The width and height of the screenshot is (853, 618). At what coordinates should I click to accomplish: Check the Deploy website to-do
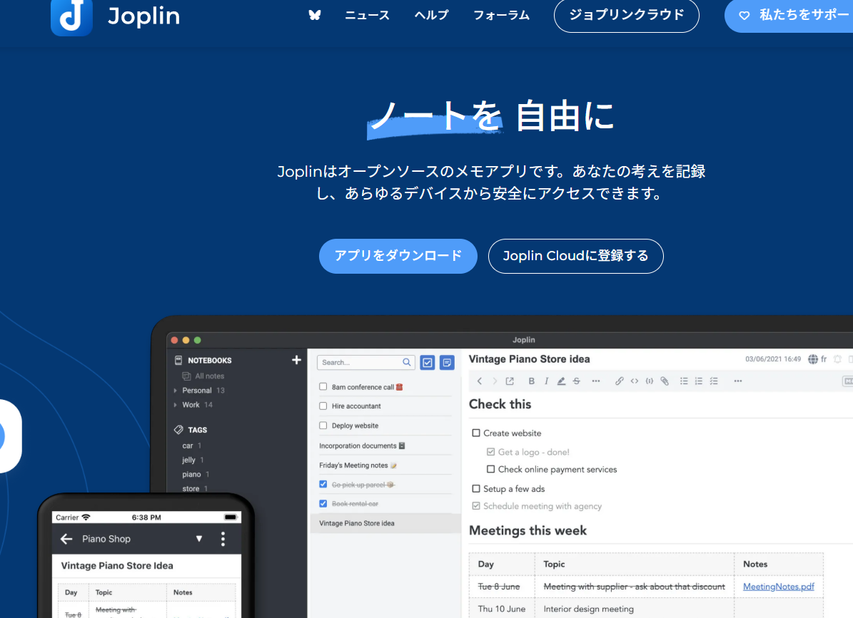coord(323,426)
